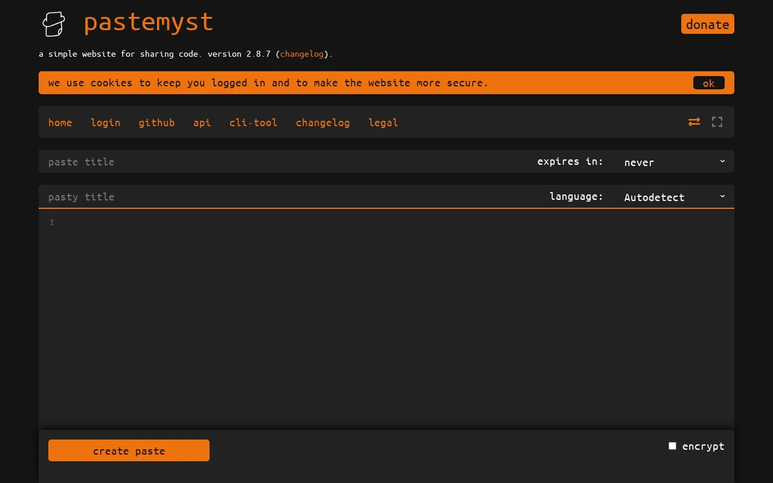Open the legal nav link
The image size is (773, 483).
point(383,123)
